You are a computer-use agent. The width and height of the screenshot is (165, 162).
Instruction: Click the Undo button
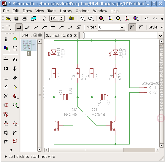tap(147, 19)
